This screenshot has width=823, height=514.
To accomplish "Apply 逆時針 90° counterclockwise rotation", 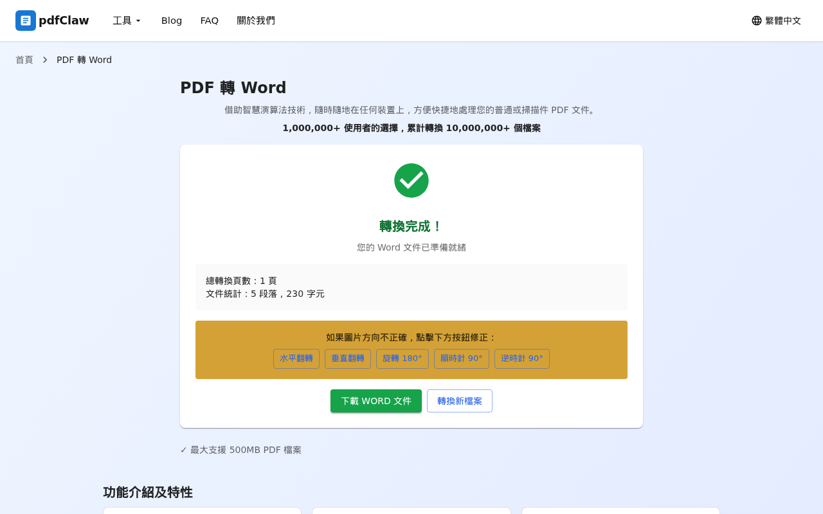I will pyautogui.click(x=521, y=359).
